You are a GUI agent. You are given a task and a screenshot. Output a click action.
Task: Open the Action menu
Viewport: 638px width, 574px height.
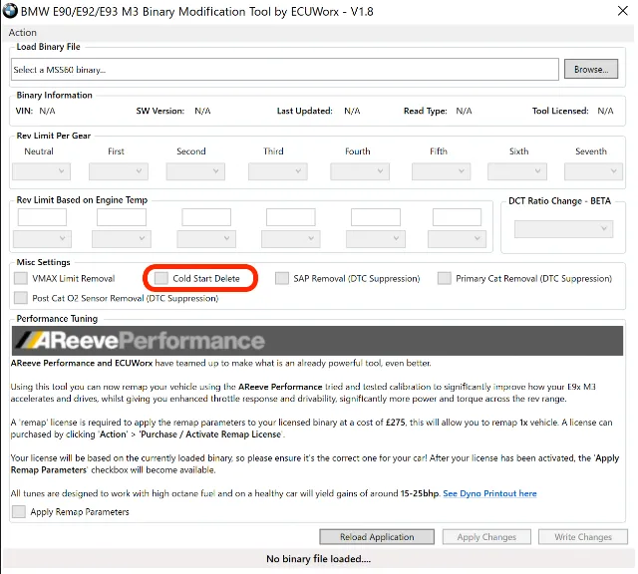tap(22, 33)
